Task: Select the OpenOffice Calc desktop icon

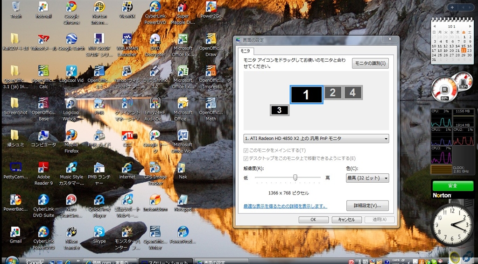Action: pos(43,77)
